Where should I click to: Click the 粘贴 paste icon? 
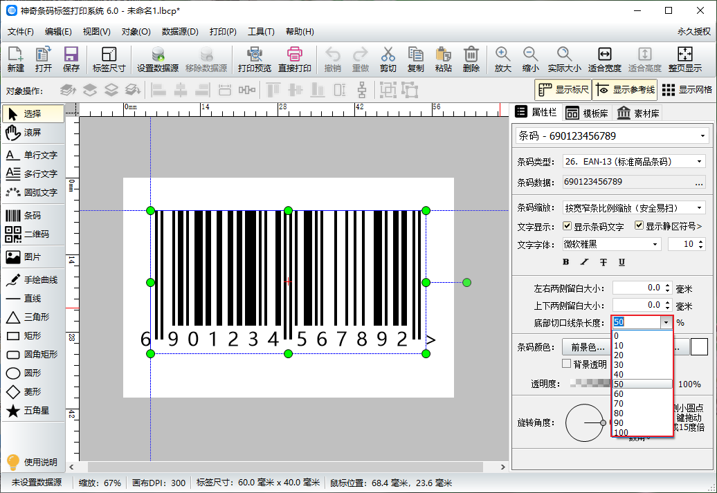tap(443, 59)
